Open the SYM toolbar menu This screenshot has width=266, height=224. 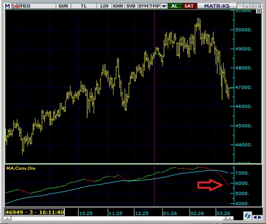click(x=143, y=6)
